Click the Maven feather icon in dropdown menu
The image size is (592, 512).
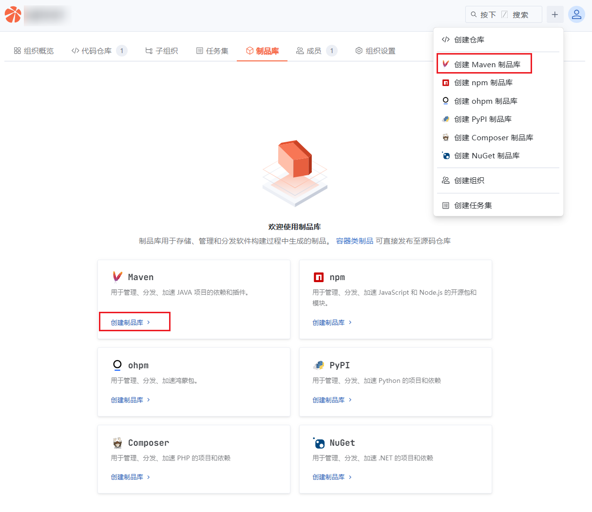(445, 64)
